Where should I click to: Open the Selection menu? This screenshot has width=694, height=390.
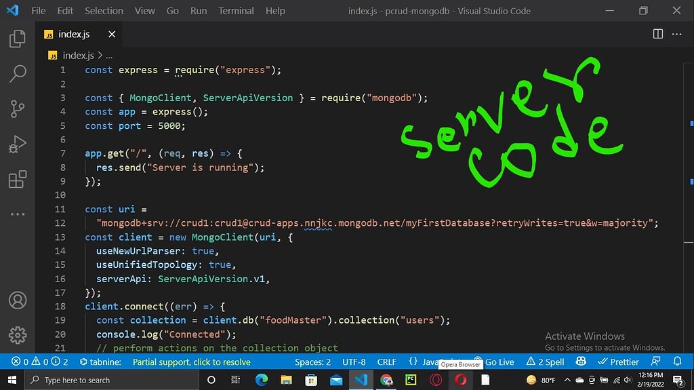[x=104, y=11]
